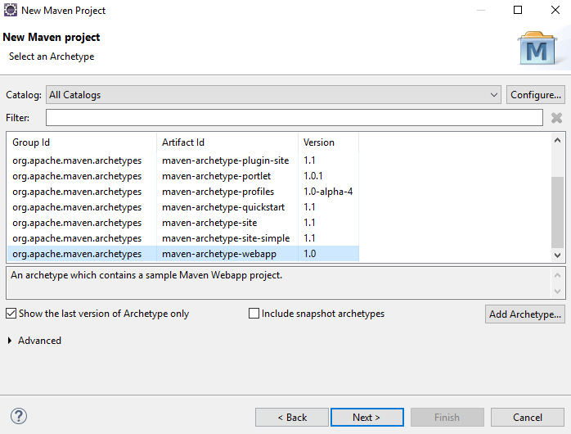571x434 pixels.
Task: Click version 1.0-alpha-4 cell
Action: 328,192
